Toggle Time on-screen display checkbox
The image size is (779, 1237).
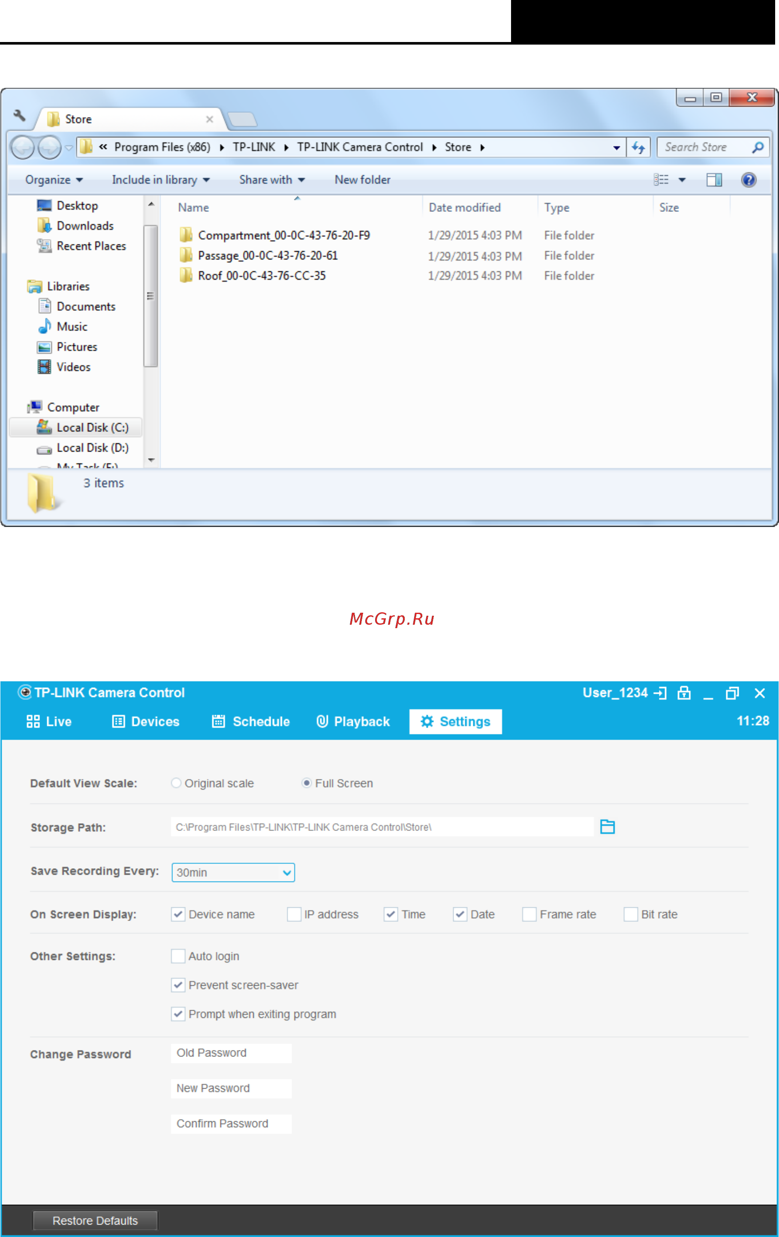pos(391,915)
